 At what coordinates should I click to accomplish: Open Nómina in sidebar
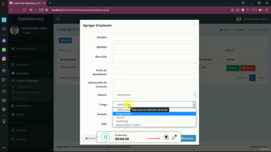coord(21,130)
